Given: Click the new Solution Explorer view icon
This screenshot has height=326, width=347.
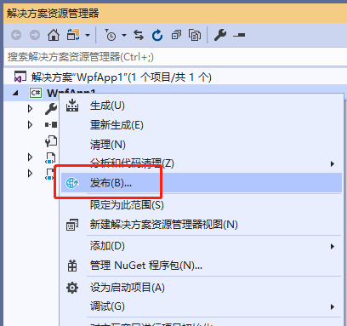Looking at the screenshot, I should point(72,225).
